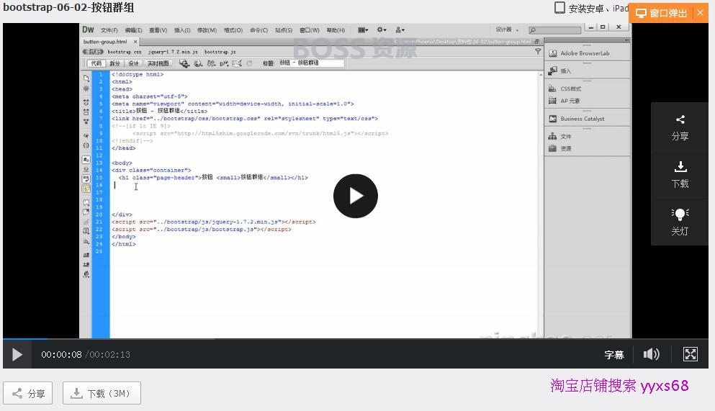Click the W3C validation icon
The height and width of the screenshot is (411, 715).
point(224,63)
